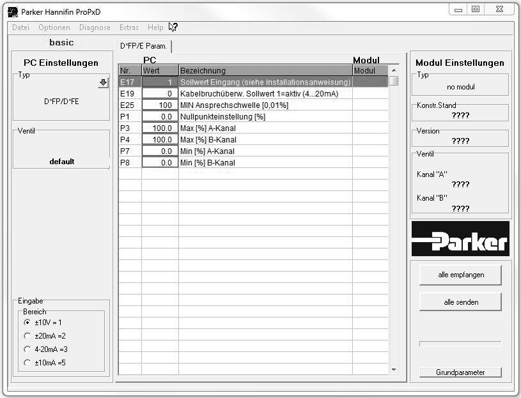
Task: Click the Parker logo image
Action: click(x=460, y=239)
